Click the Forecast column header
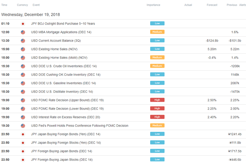Screen dimensions: 246x164 point(212,5)
